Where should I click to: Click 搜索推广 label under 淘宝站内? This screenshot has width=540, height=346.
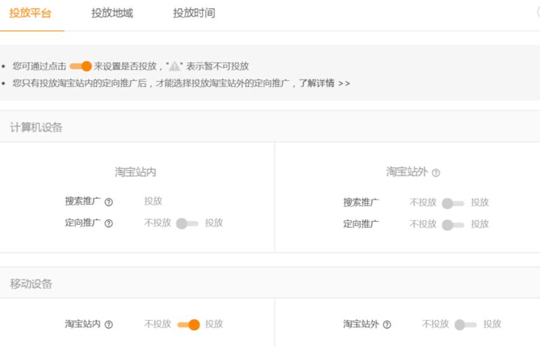point(82,201)
